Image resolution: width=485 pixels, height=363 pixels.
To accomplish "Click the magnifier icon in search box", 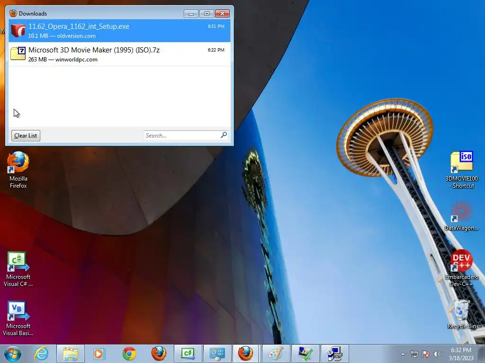I will point(224,135).
